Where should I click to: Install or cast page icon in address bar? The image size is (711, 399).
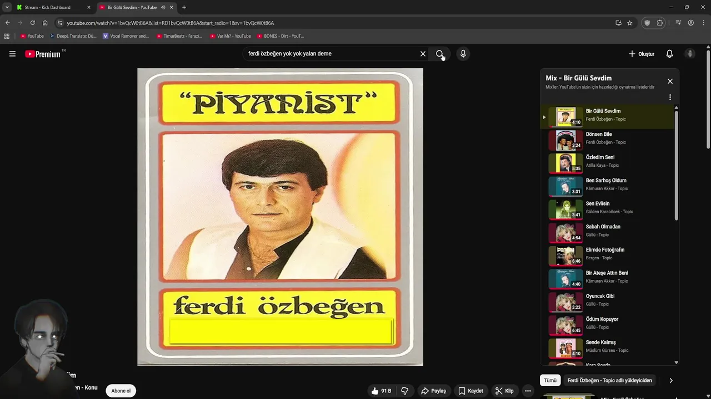pyautogui.click(x=618, y=23)
